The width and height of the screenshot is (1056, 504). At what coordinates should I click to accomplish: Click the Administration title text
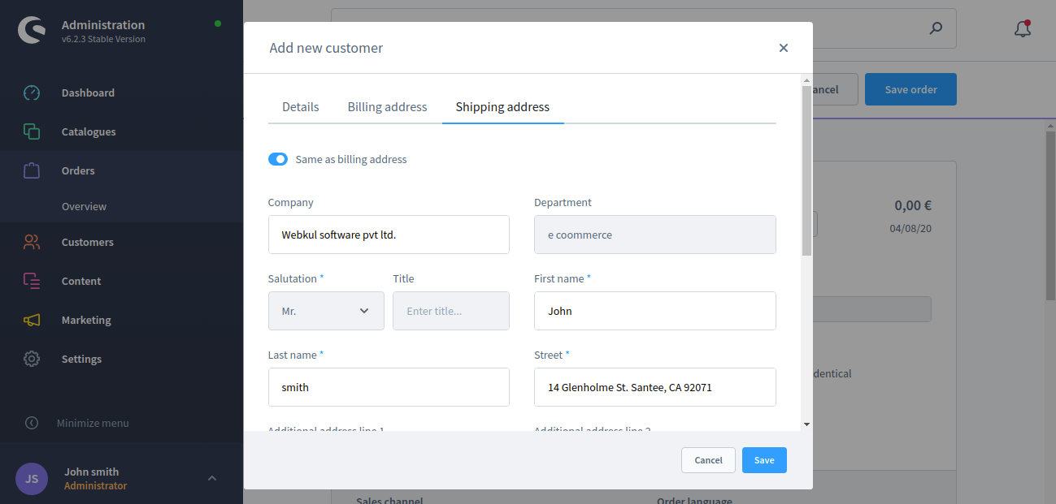(103, 24)
